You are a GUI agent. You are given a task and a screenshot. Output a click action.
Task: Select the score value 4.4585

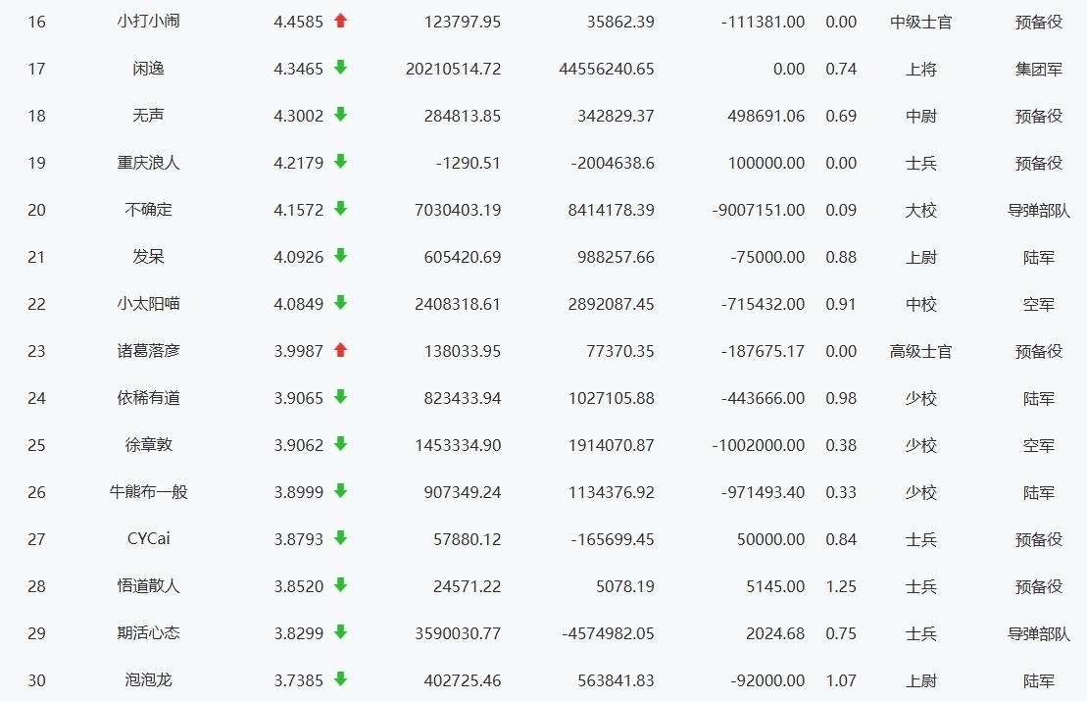click(298, 22)
